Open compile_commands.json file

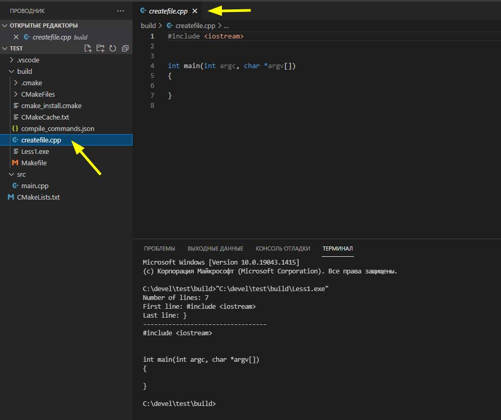pyautogui.click(x=58, y=128)
